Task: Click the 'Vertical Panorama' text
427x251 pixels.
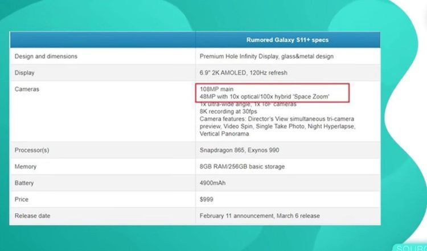Action: (x=224, y=134)
